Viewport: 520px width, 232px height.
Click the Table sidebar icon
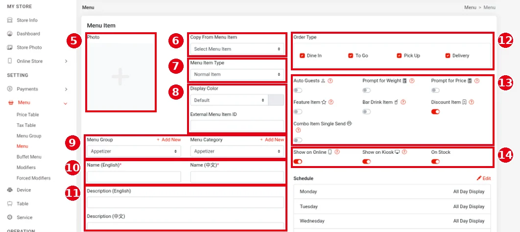point(10,204)
